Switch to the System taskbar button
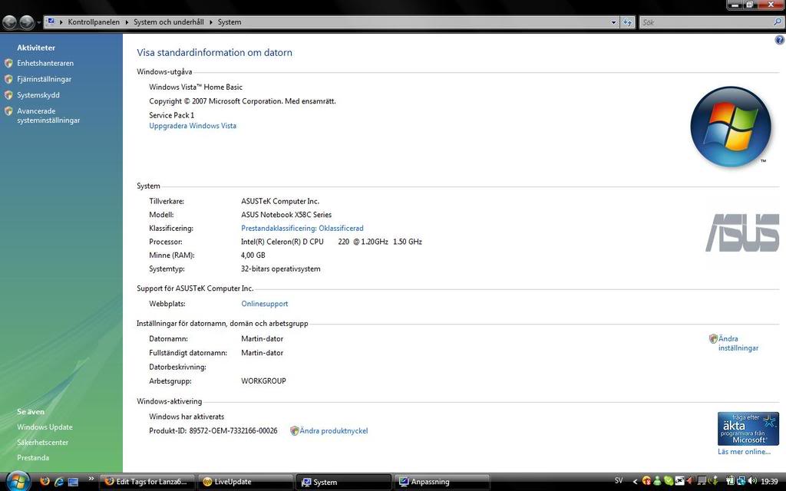Viewport: 786px width, 491px height. pyautogui.click(x=344, y=482)
